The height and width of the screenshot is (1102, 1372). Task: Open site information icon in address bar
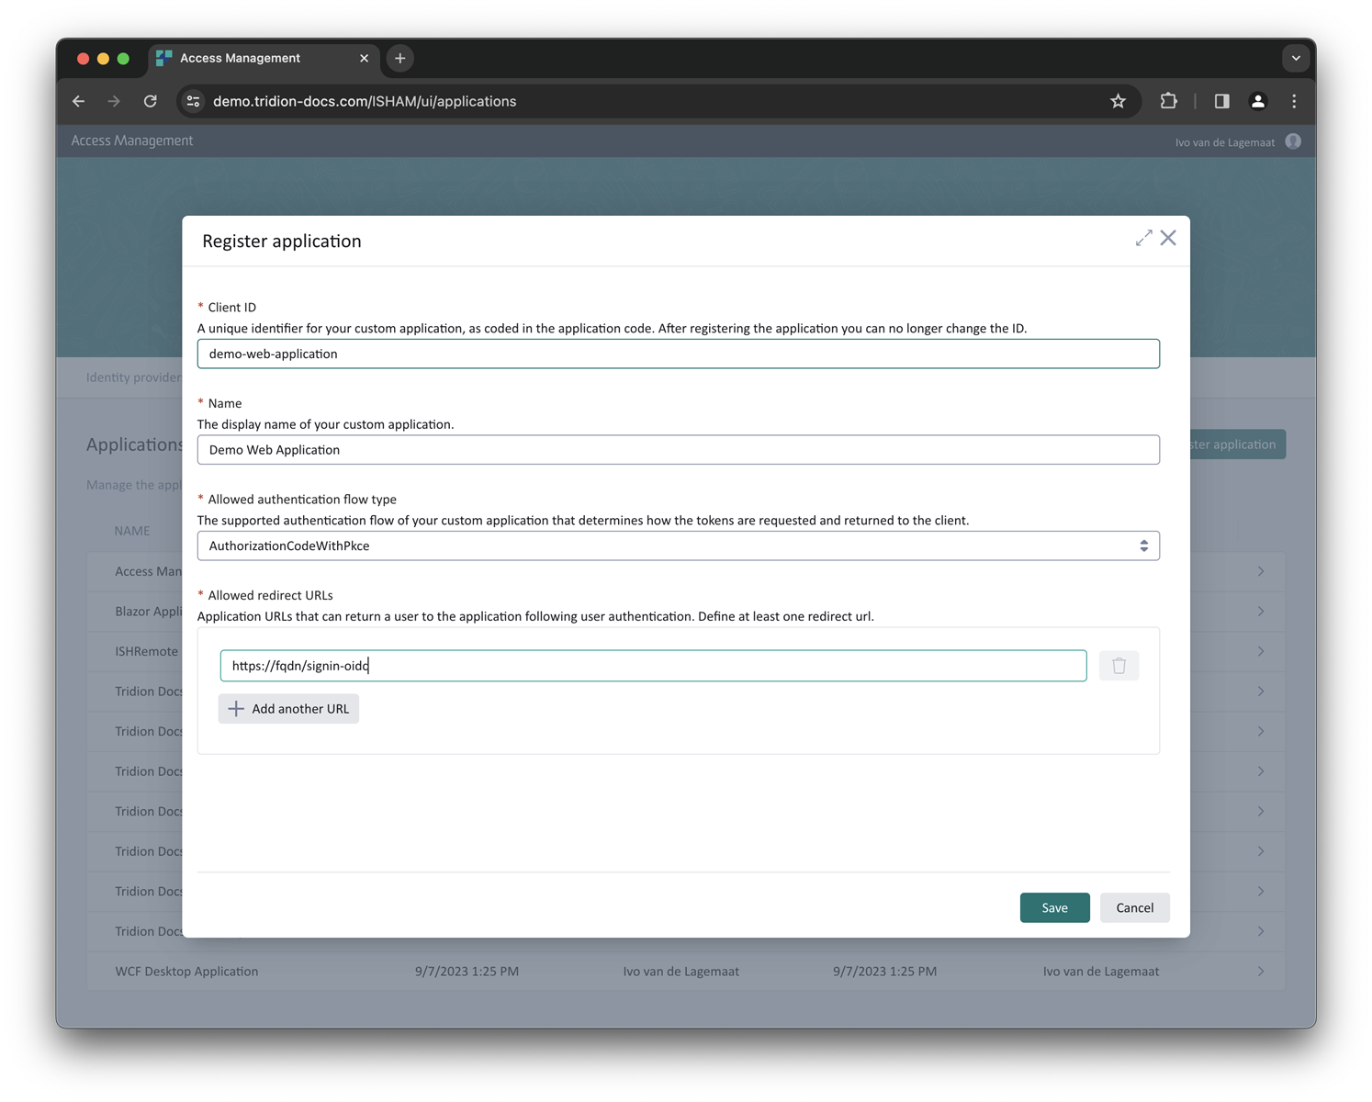pyautogui.click(x=193, y=101)
